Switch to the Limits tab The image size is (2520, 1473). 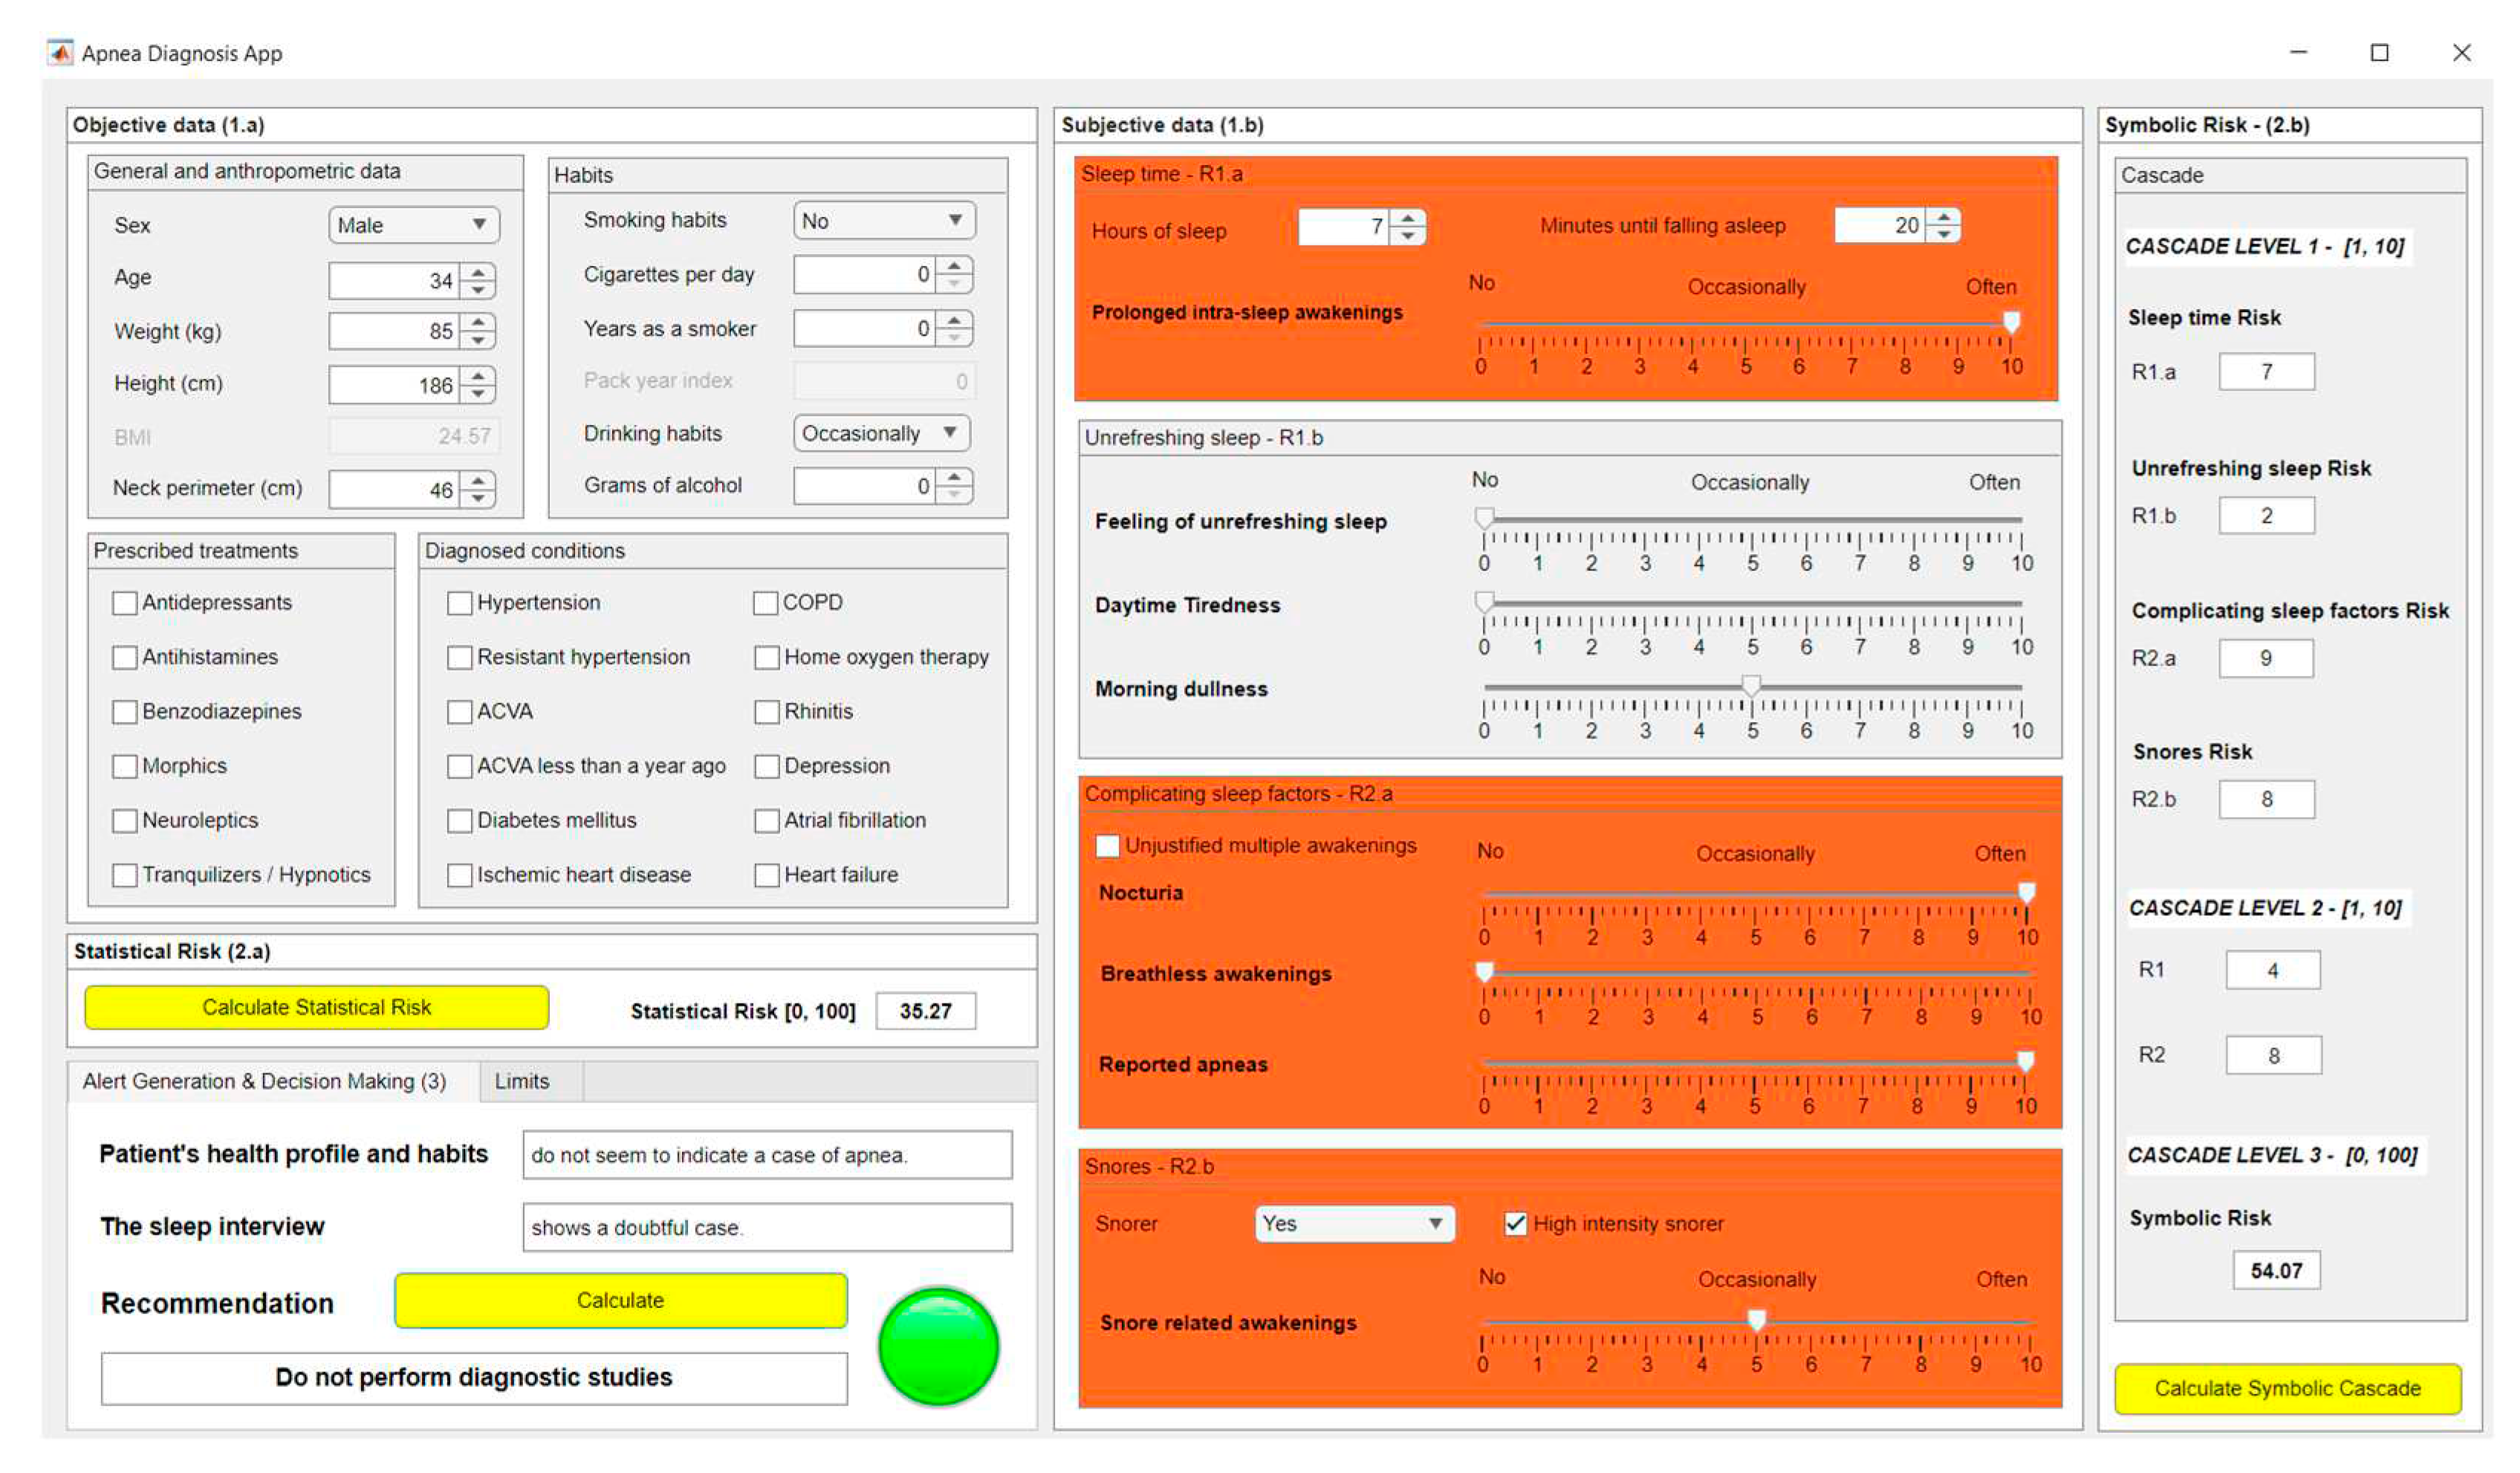(522, 1082)
